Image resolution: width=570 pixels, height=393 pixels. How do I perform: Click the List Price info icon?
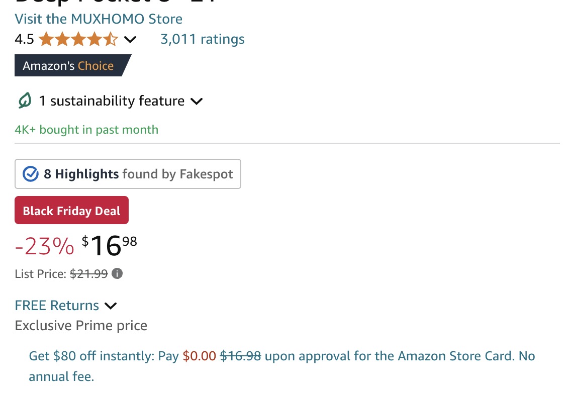(x=117, y=273)
